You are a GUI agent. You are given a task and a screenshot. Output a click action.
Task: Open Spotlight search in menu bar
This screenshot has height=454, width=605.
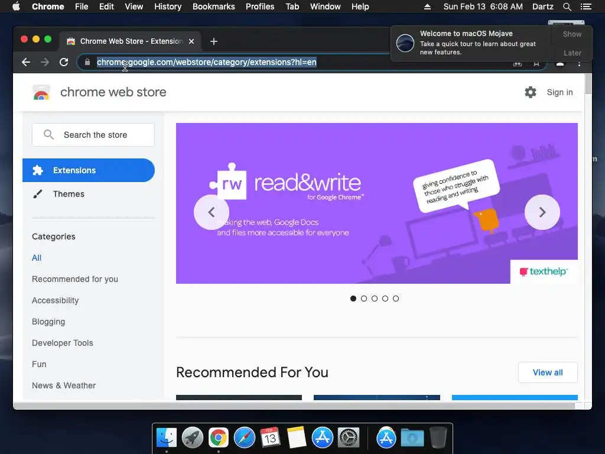tap(567, 7)
